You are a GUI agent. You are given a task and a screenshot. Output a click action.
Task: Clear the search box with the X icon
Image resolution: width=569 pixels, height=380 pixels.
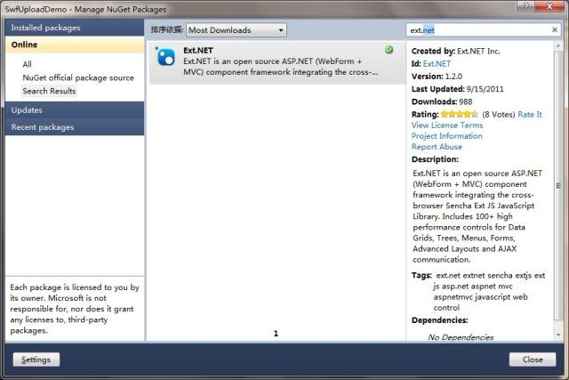point(555,29)
